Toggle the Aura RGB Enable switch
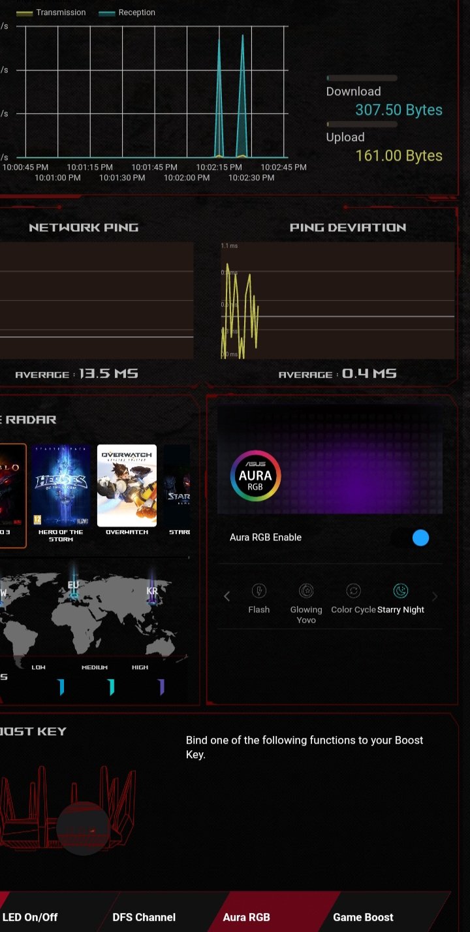 (410, 538)
